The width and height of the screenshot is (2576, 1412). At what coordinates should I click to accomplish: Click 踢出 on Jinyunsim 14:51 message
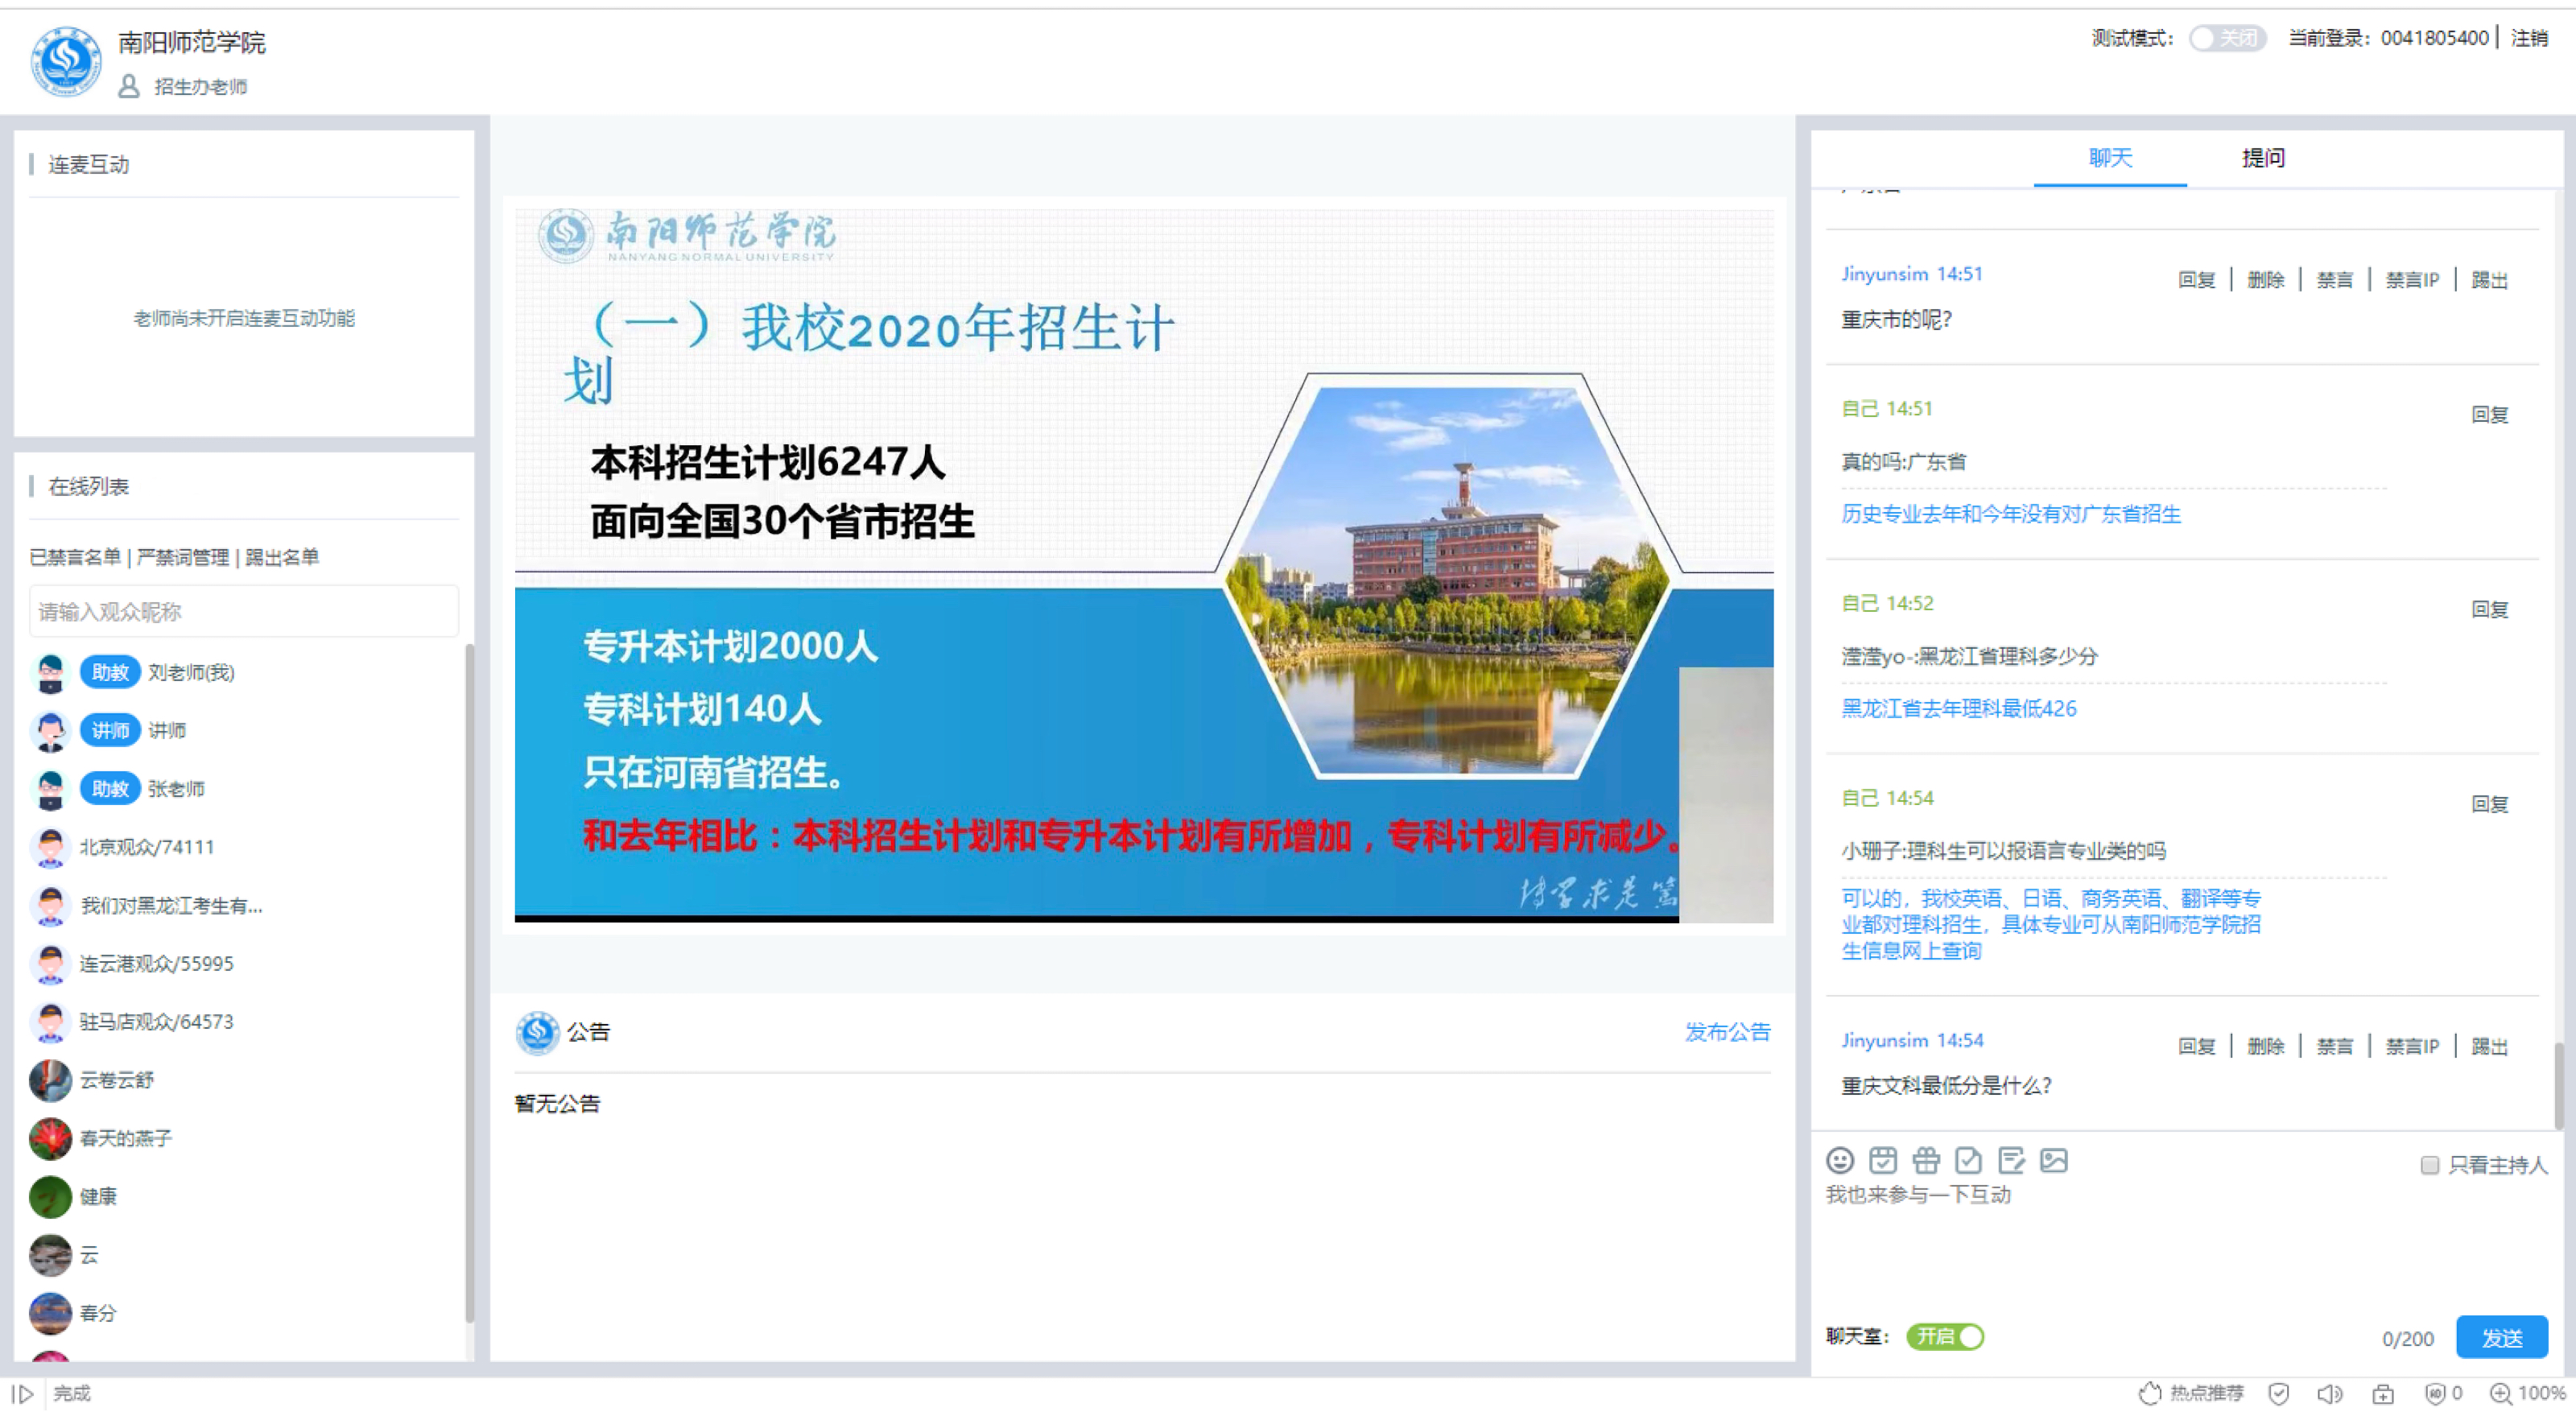[2489, 280]
